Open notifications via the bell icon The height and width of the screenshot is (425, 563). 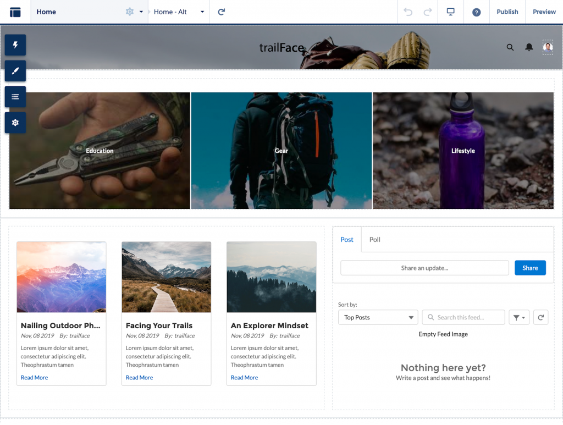pyautogui.click(x=529, y=47)
